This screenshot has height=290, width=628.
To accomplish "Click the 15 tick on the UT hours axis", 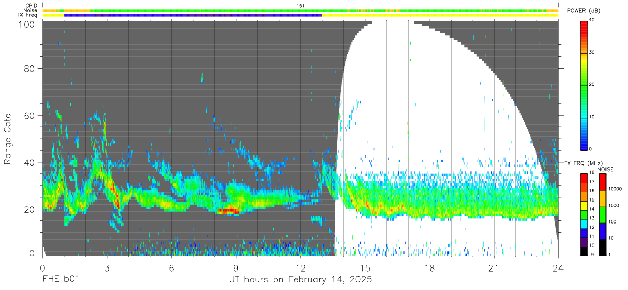I will pyautogui.click(x=365, y=267).
